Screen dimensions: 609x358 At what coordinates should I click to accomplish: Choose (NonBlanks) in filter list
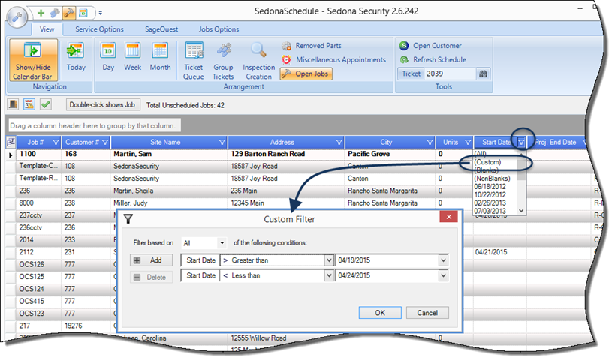click(x=492, y=179)
